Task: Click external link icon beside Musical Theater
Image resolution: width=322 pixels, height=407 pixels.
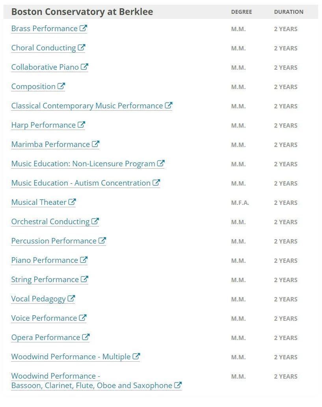Action: (x=72, y=202)
